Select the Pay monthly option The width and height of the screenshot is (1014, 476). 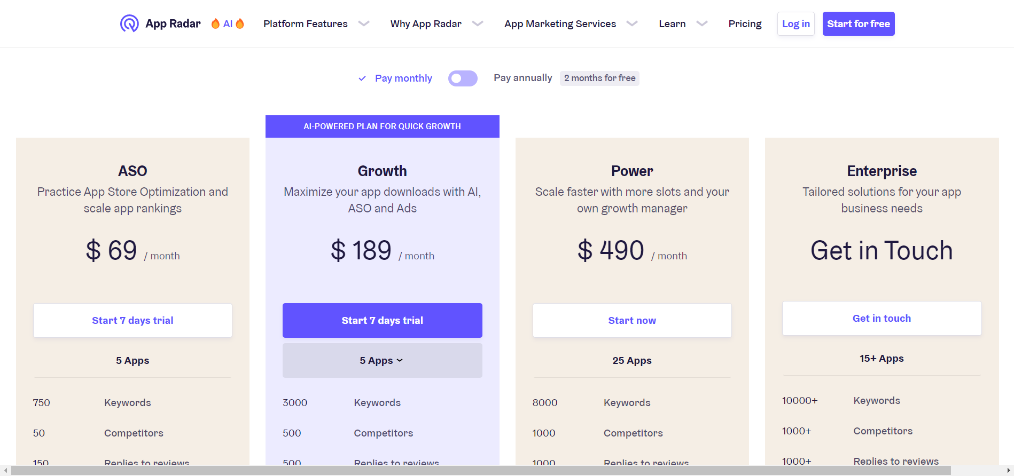coord(403,78)
